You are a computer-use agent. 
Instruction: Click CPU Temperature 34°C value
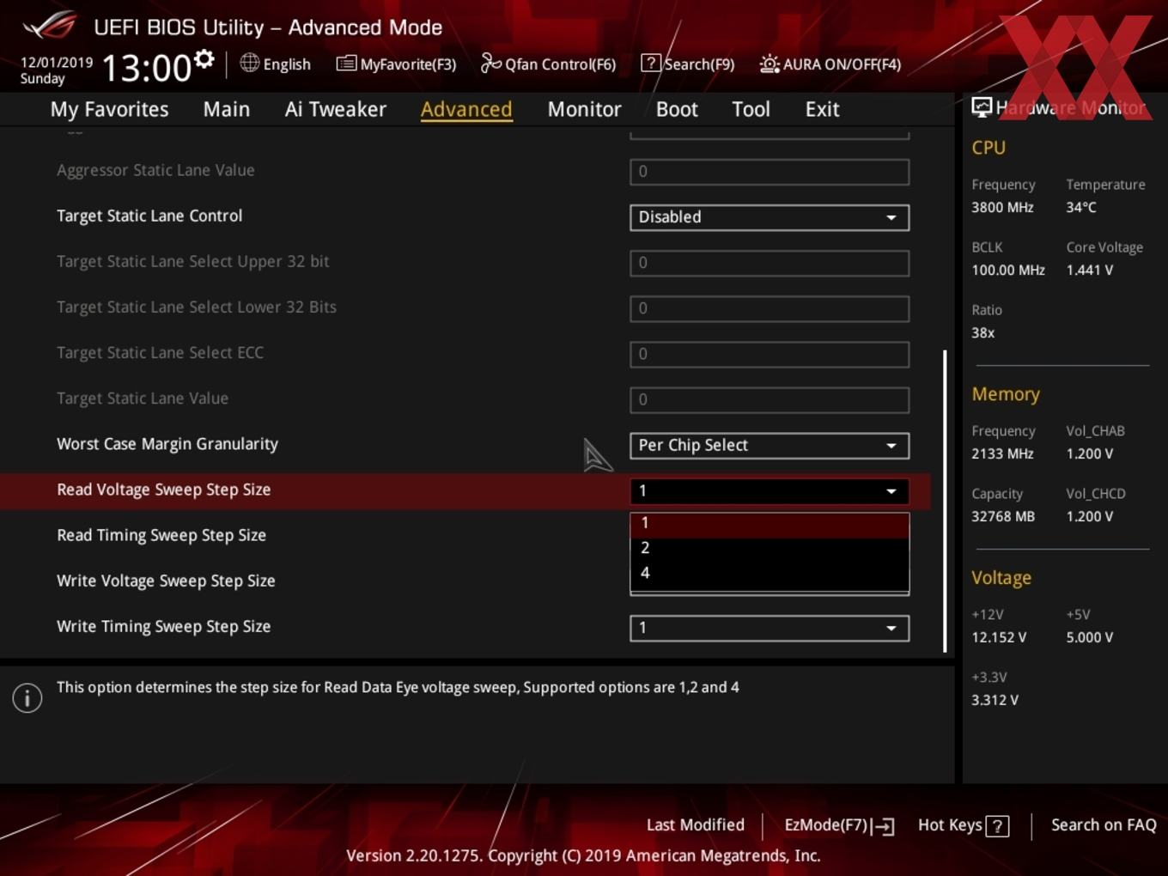click(x=1081, y=207)
